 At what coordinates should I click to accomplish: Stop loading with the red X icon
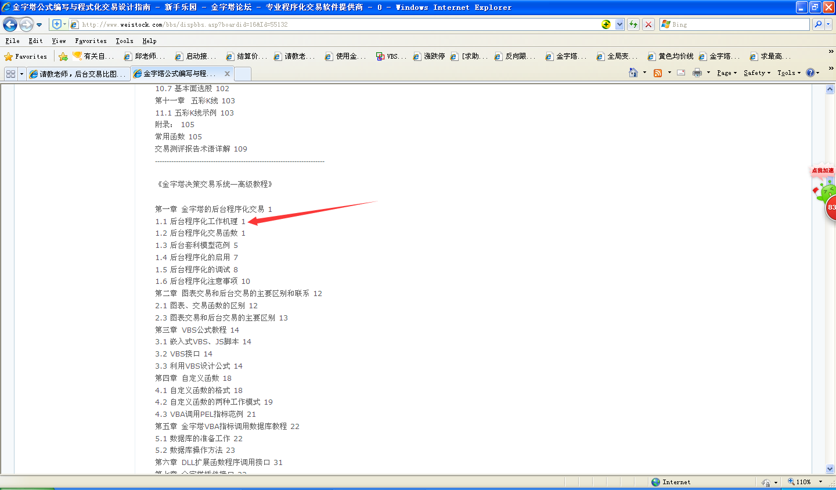648,24
